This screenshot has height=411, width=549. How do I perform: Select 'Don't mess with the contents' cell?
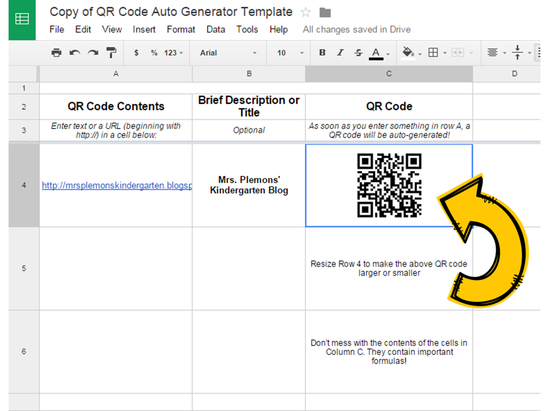(x=389, y=352)
